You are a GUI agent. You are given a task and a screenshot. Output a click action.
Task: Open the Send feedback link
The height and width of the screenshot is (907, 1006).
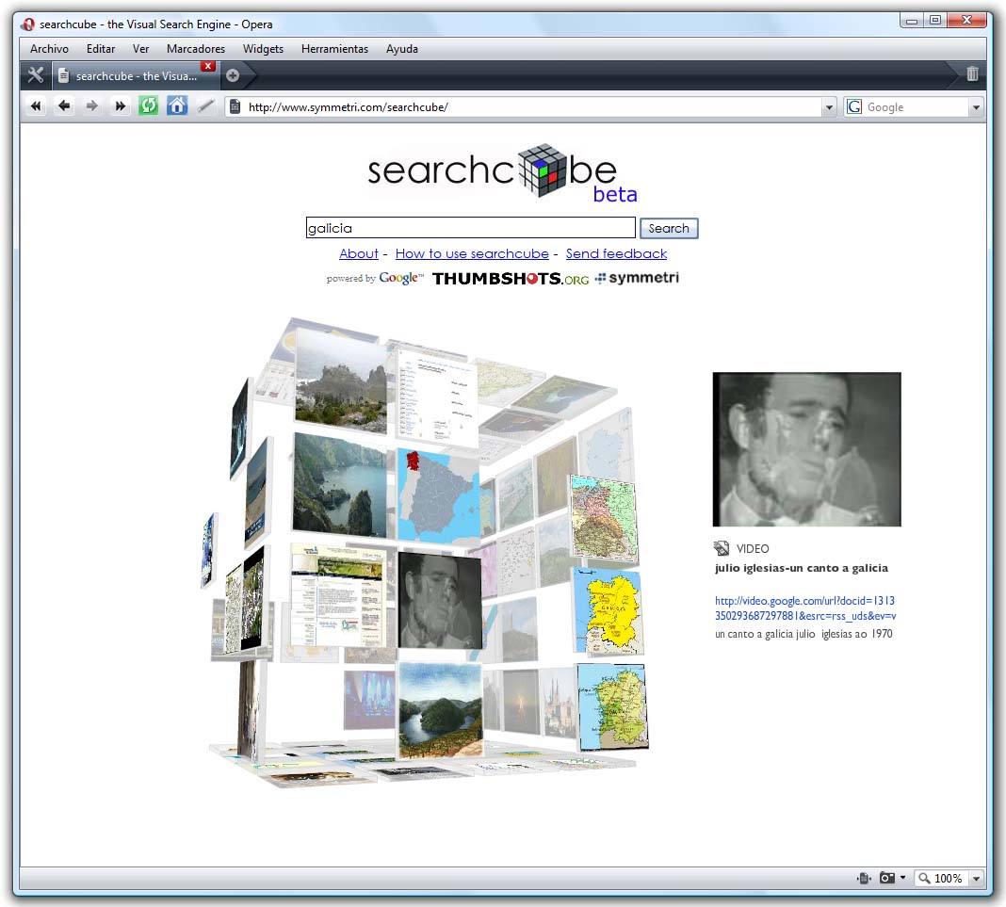click(616, 253)
